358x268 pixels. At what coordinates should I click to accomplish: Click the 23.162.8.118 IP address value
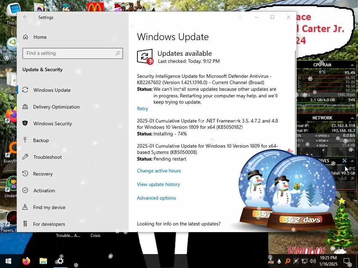343,126
